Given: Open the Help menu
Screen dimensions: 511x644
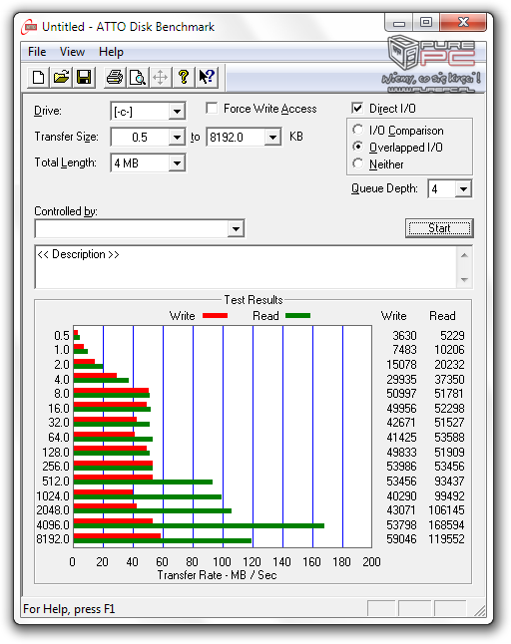Looking at the screenshot, I should point(111,52).
